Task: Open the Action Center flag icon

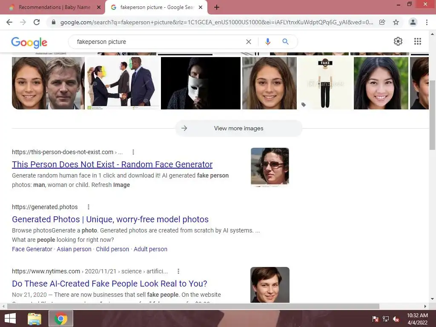Action: (376, 319)
